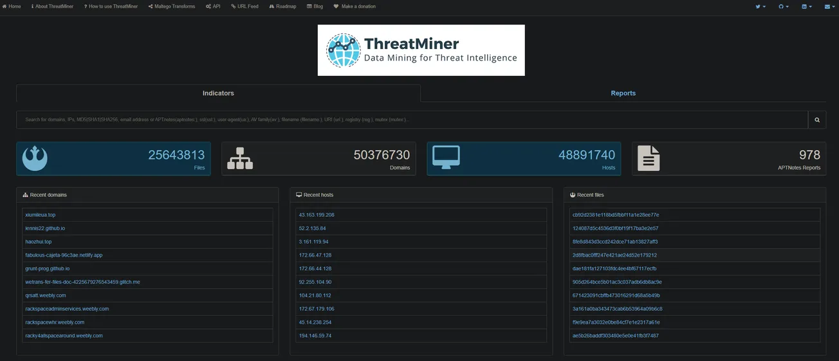Open host 104.21.80.112
The height and width of the screenshot is (361, 839).
coord(315,295)
